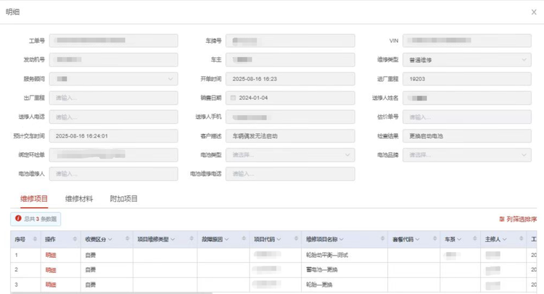Click sort arrows in 项目代码 column header

coord(295,239)
